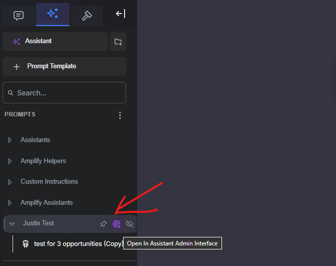Click the robot icon beside test assistant
This screenshot has width=336, height=266.
[26, 244]
